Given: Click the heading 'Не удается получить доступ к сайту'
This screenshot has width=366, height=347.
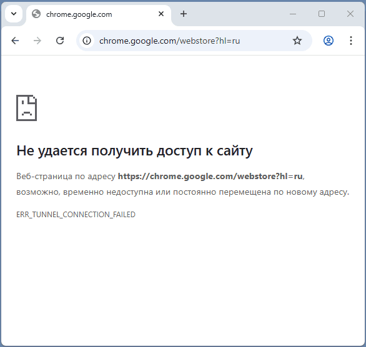Looking at the screenshot, I should [134, 150].
